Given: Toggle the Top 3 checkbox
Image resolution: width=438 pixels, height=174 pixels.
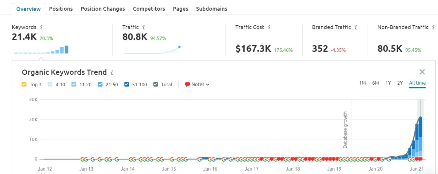Looking at the screenshot, I should [x=24, y=84].
